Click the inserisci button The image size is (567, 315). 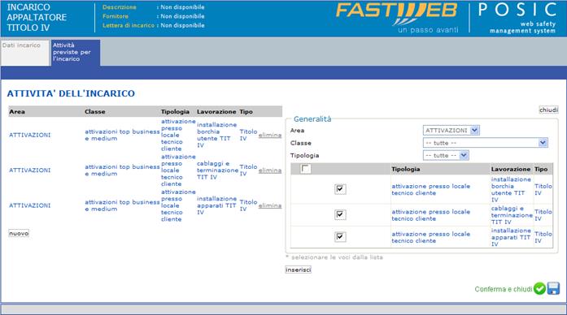coord(298,270)
